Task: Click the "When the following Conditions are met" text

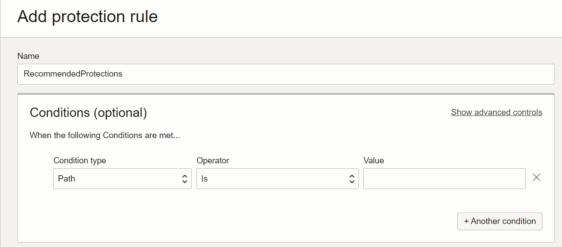Action: coord(105,135)
